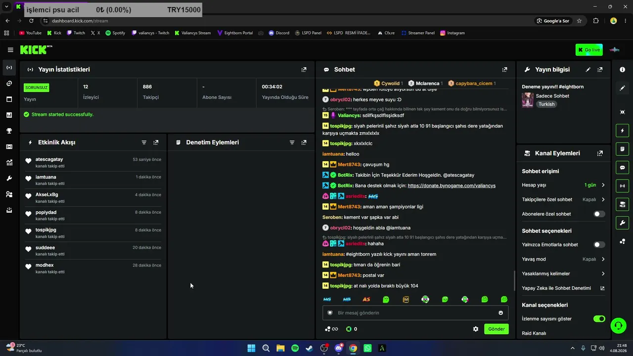Send message with Gönder button
The height and width of the screenshot is (356, 633).
click(496, 329)
